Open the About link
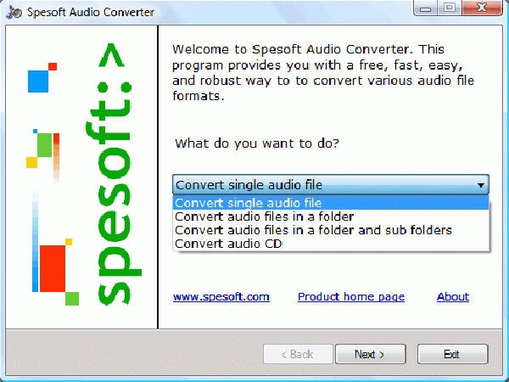The width and height of the screenshot is (509, 382). 453,297
